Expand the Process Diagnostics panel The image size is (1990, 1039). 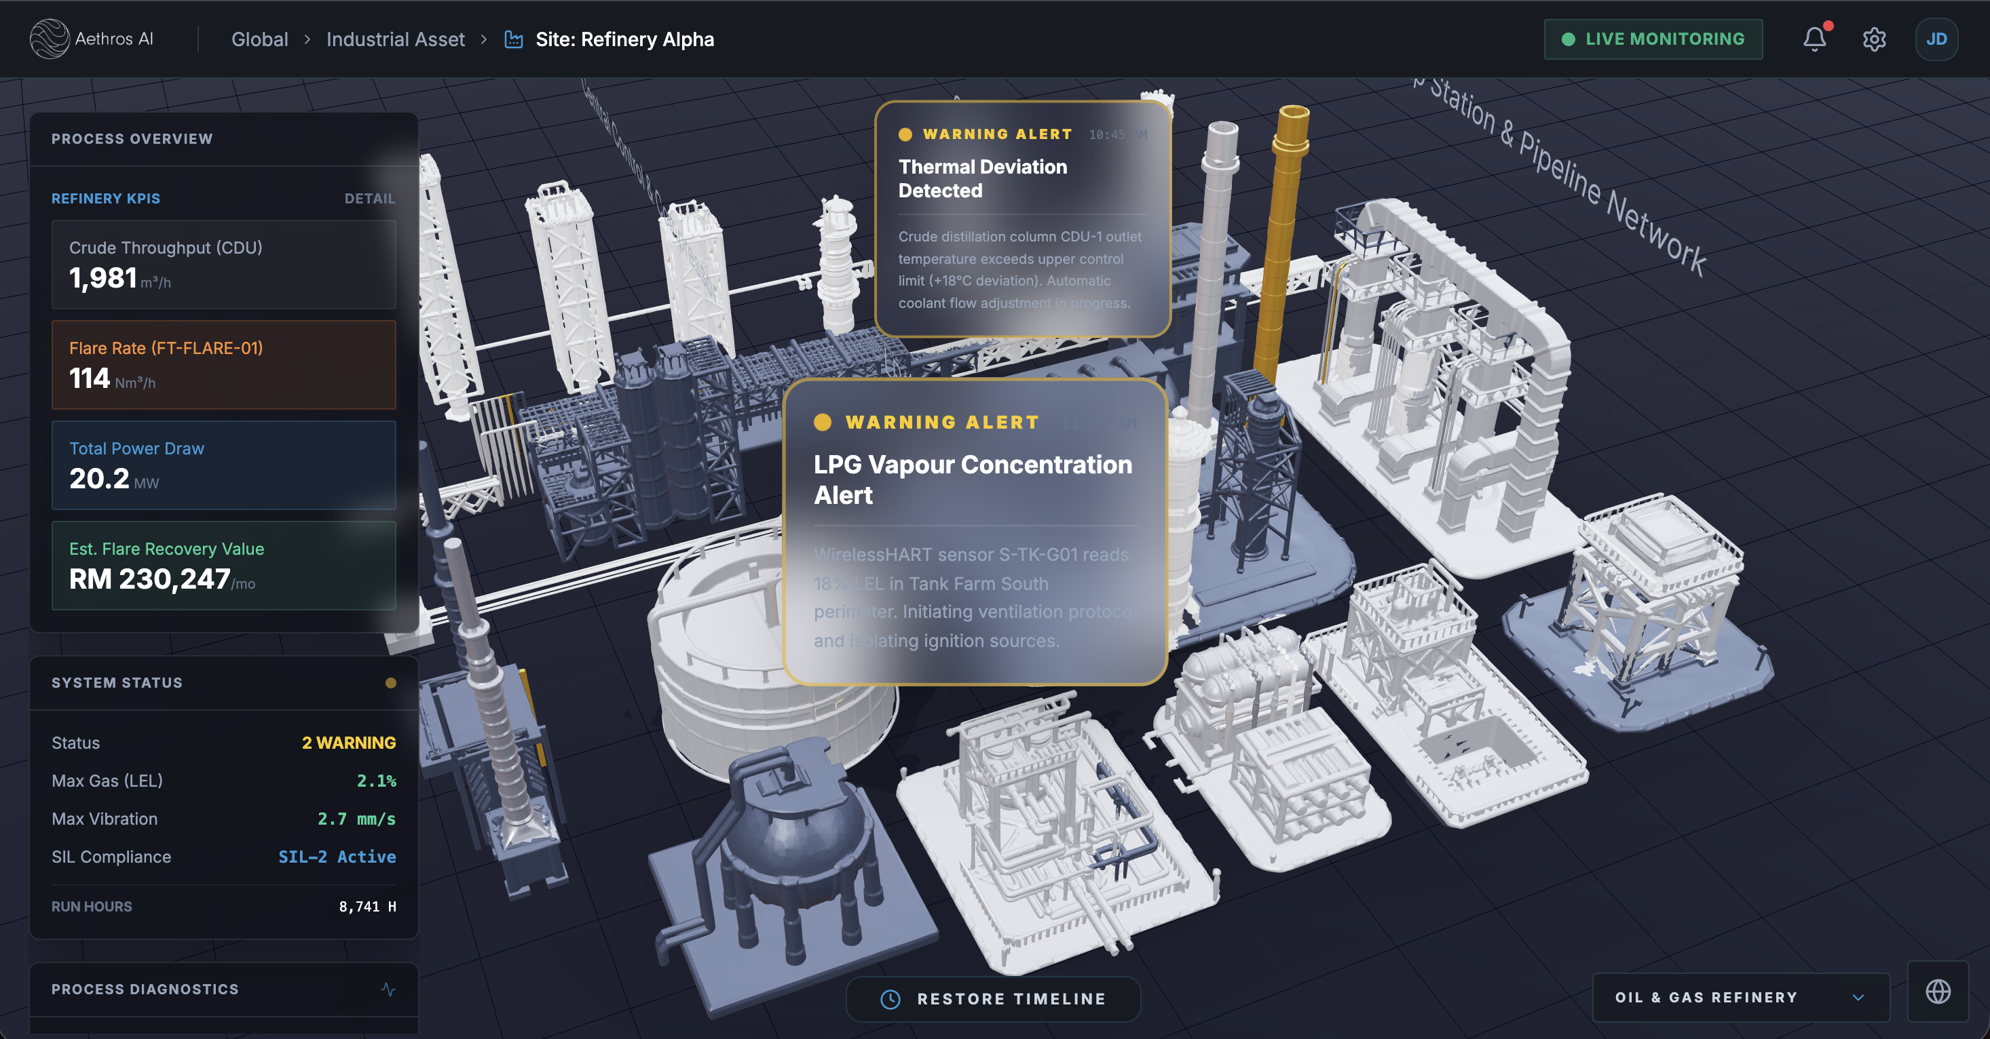tap(145, 989)
